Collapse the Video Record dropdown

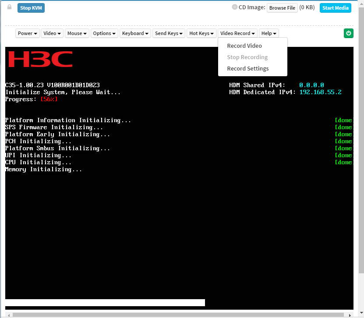click(237, 33)
